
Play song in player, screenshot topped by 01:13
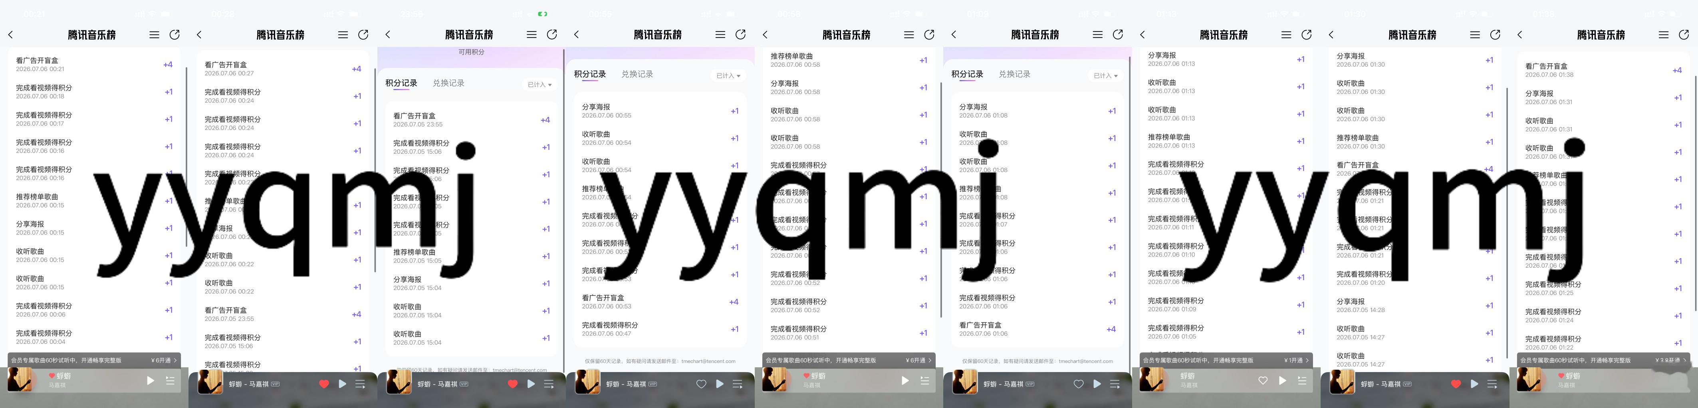point(1282,381)
